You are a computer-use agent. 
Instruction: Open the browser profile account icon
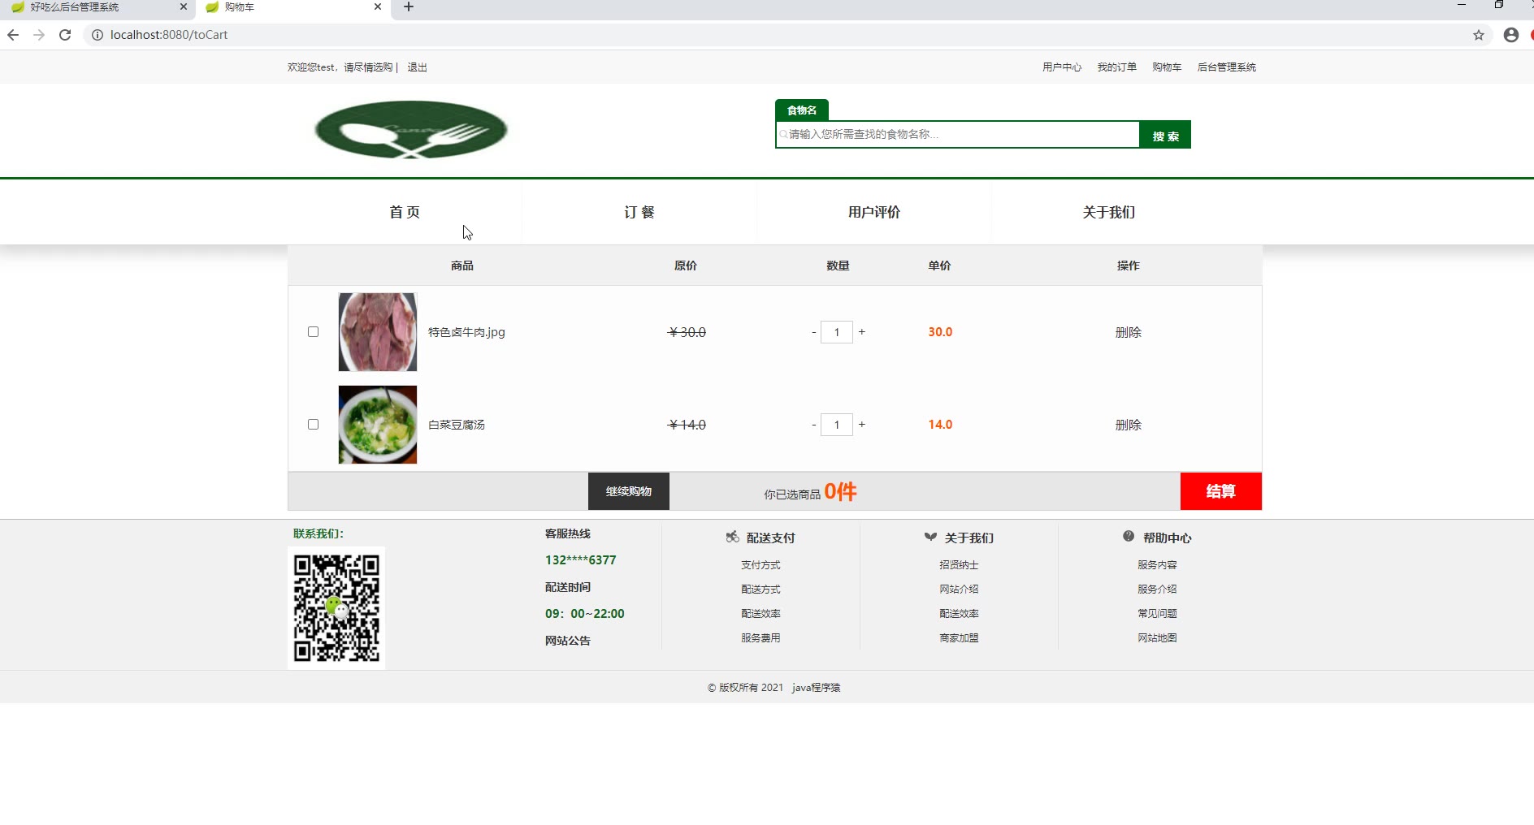coord(1511,35)
